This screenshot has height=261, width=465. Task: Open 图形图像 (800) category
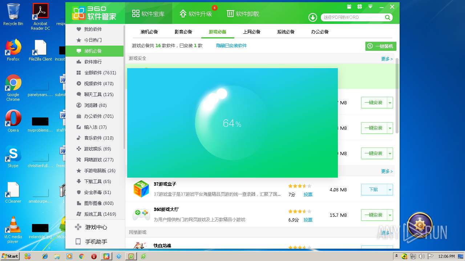point(94,203)
